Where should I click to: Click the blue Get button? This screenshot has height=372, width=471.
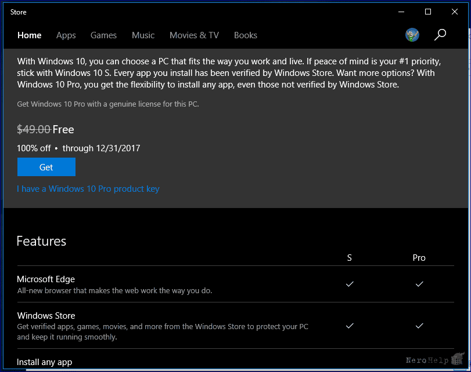pos(46,167)
